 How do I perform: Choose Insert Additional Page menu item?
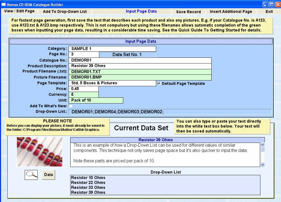tap(231, 11)
